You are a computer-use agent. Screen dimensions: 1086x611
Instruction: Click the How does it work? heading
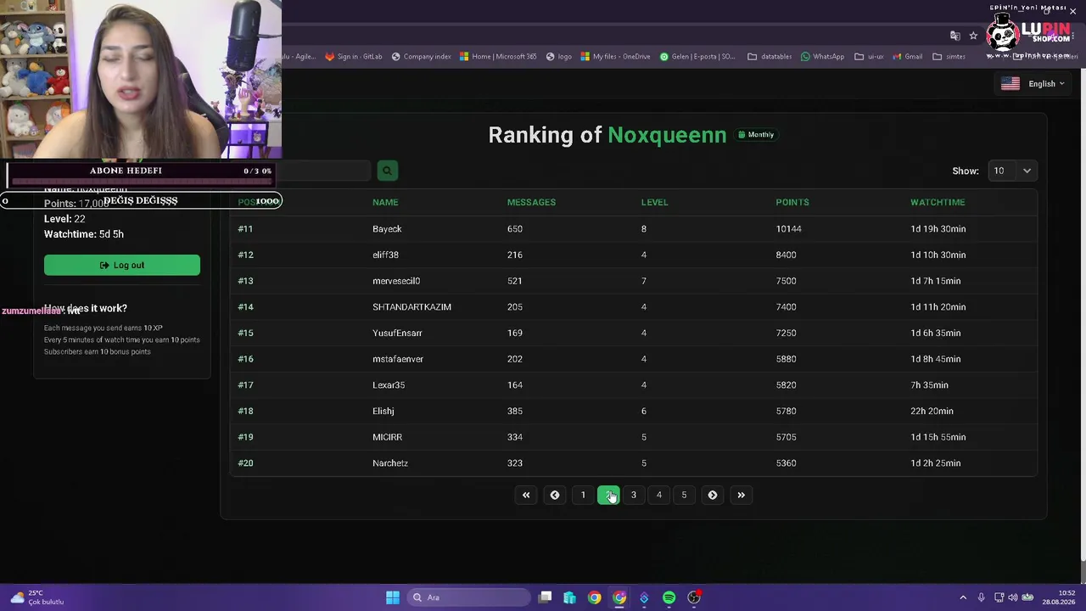click(86, 308)
